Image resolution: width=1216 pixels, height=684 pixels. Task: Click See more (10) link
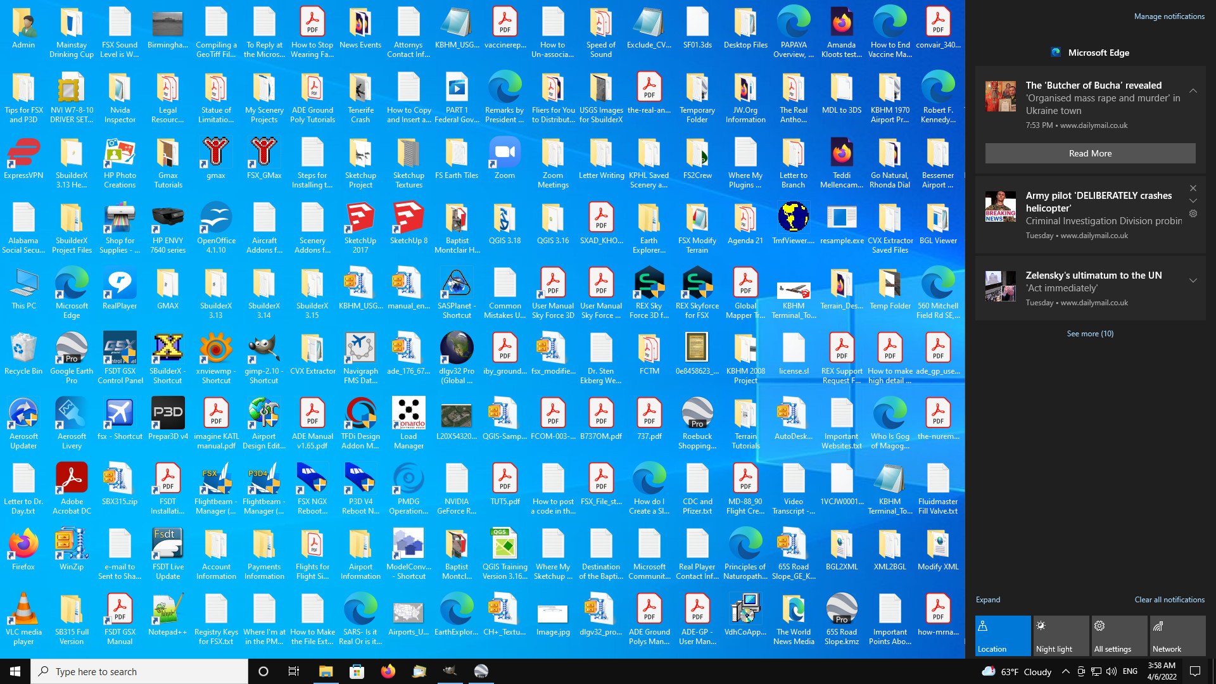(1090, 333)
